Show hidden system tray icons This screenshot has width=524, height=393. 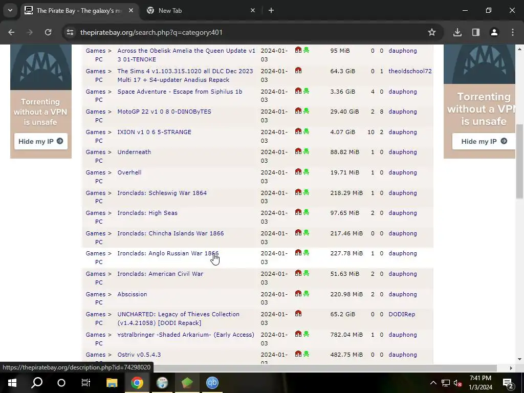tap(433, 383)
